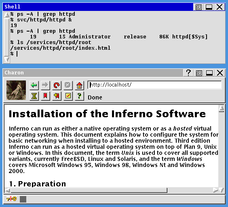Go to the home page icon
This screenshot has width=228, height=207.
point(79,85)
